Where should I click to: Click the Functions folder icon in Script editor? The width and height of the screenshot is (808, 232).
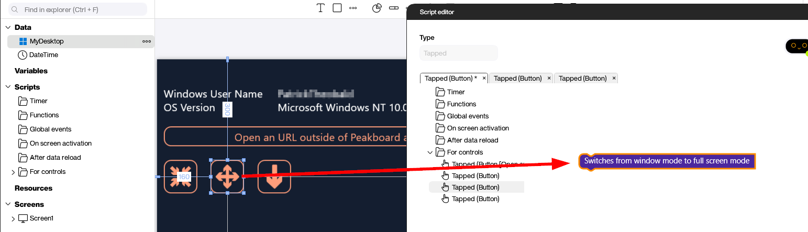(x=440, y=104)
